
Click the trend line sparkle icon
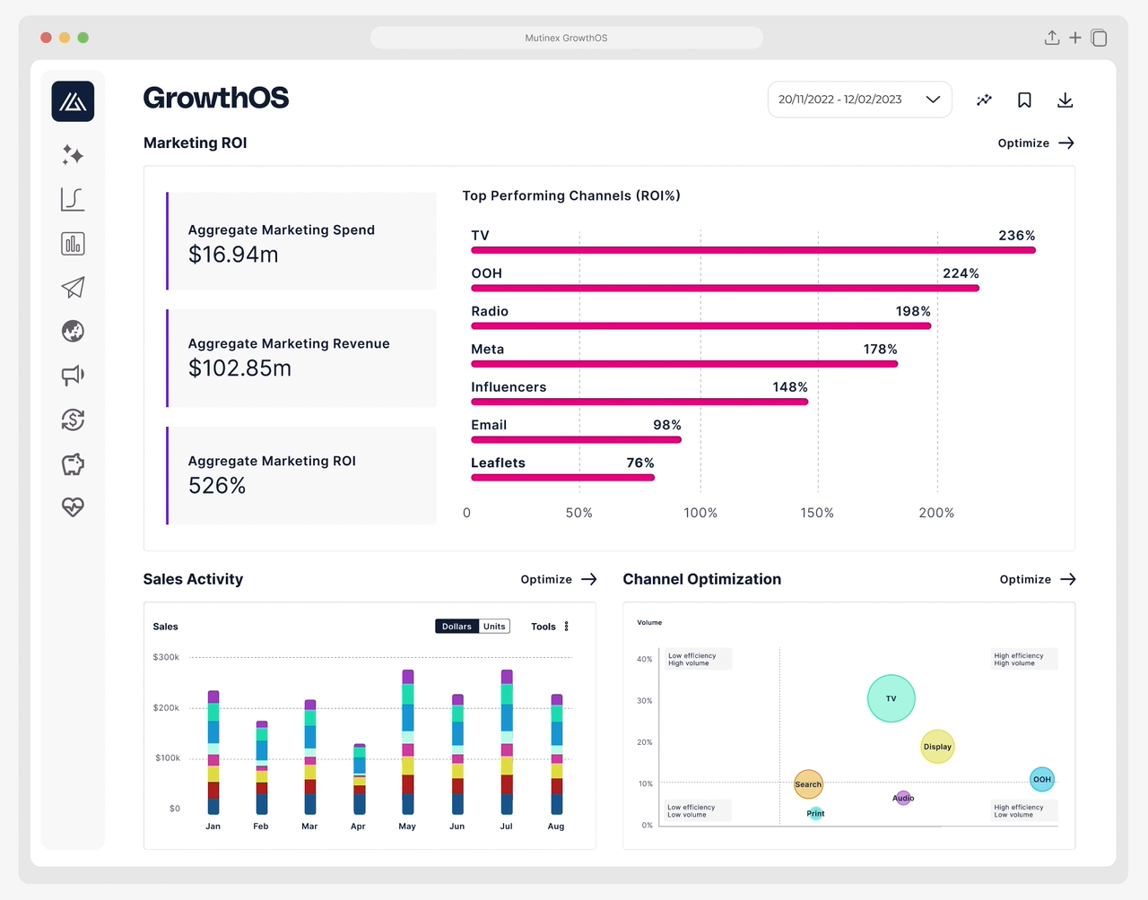click(984, 100)
